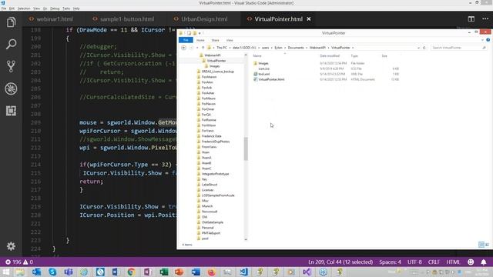493x277 pixels.
Task: Change file encoding UTF-8
Action: click(x=414, y=262)
